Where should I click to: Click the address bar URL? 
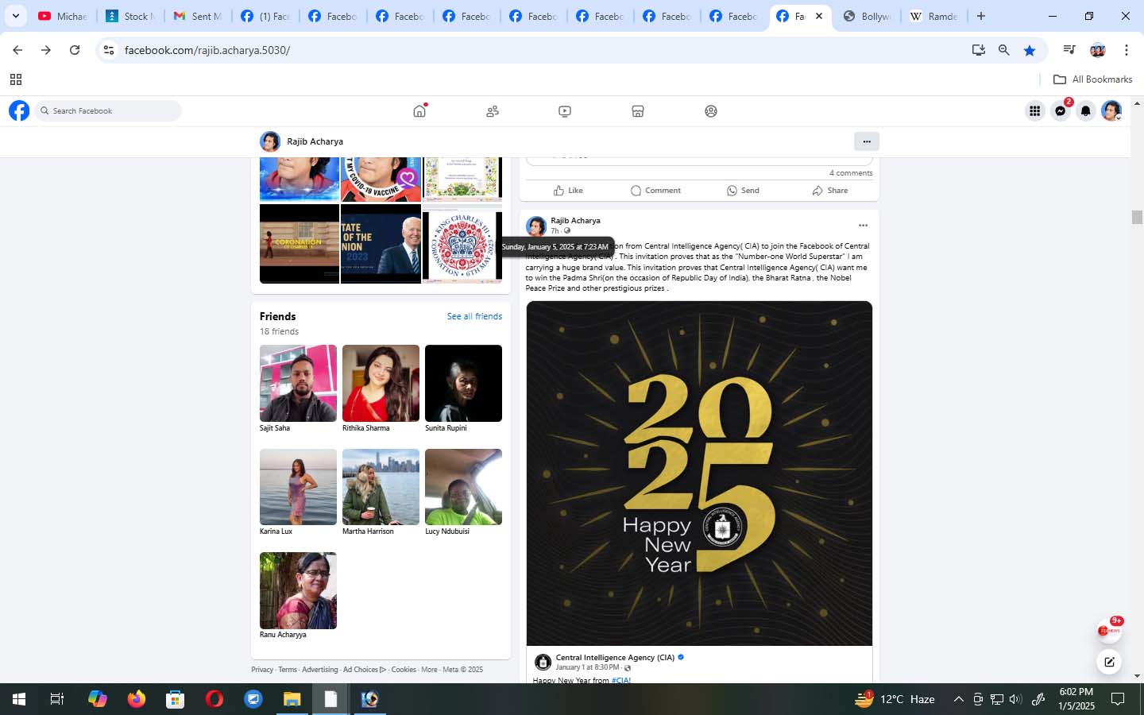[207, 50]
